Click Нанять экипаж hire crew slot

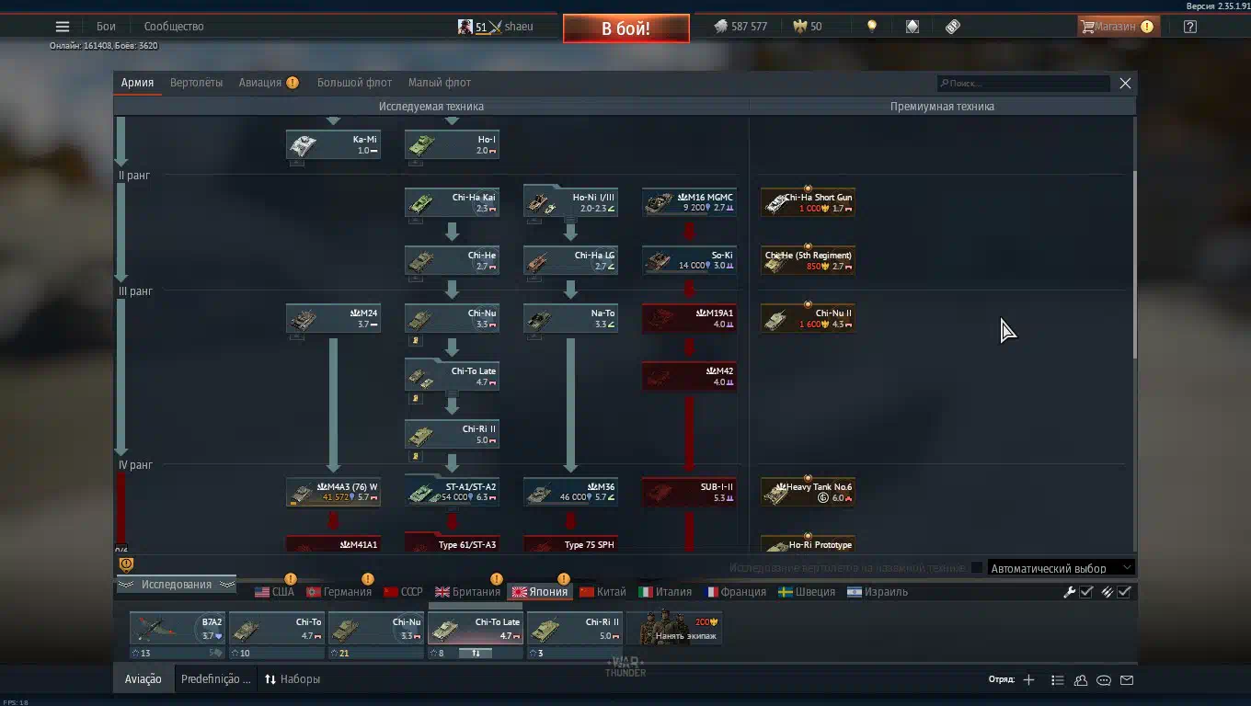click(x=674, y=629)
